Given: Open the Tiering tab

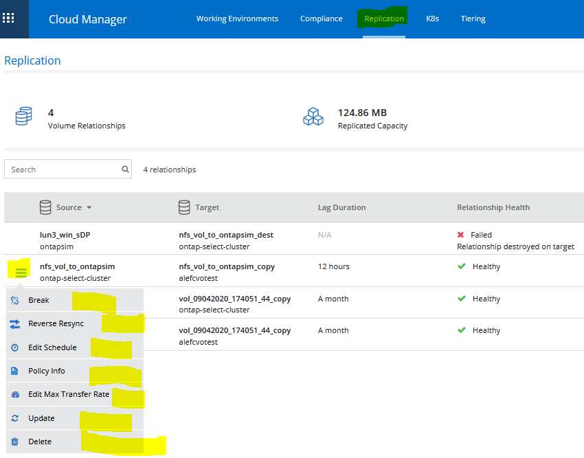Looking at the screenshot, I should pyautogui.click(x=473, y=19).
